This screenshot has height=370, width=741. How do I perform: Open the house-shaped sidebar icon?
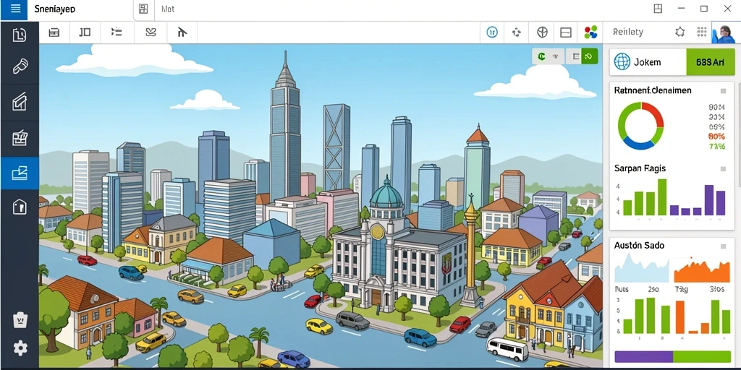pos(20,207)
